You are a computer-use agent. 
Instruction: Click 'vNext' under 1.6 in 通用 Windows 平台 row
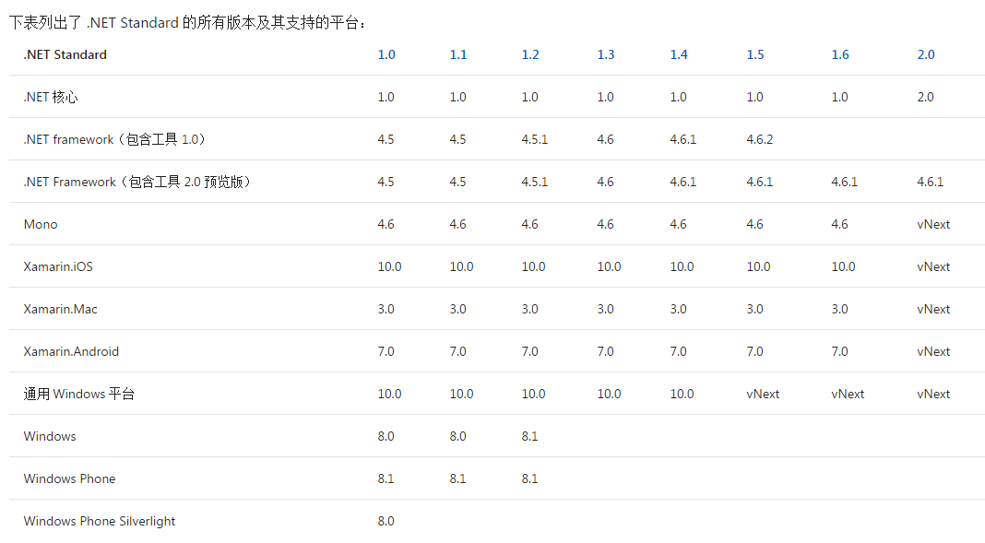(x=848, y=394)
